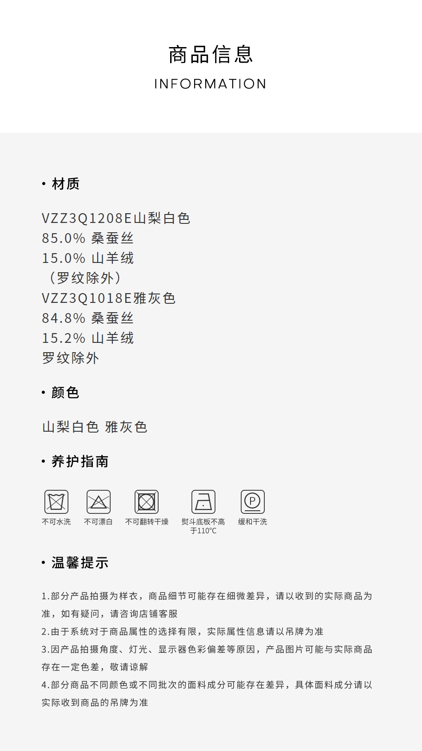Click the 85.0% 桑蚕丝 line

coord(88,238)
